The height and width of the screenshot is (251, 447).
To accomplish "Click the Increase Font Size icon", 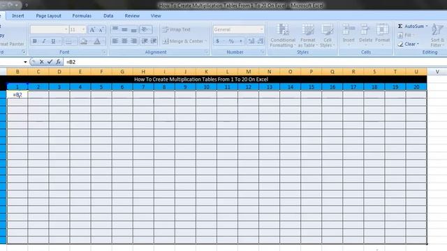I will pos(92,29).
